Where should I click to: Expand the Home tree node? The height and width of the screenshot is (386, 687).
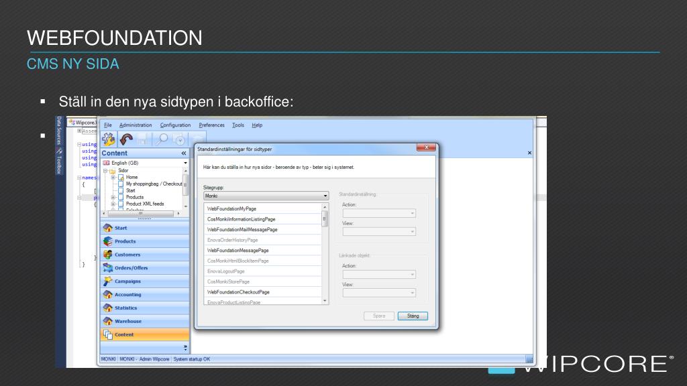[113, 177]
